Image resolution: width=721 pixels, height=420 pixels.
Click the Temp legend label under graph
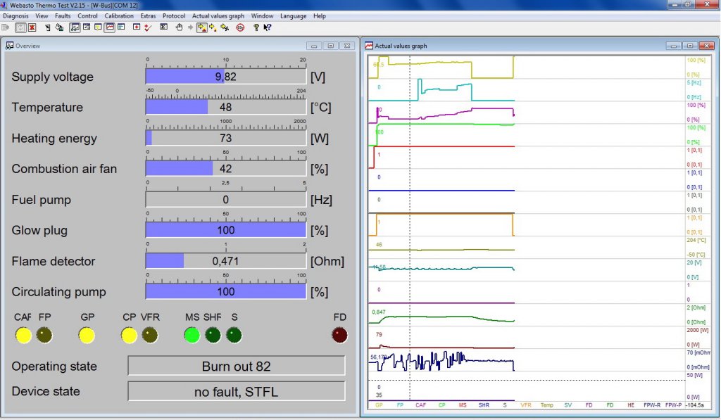coord(546,405)
